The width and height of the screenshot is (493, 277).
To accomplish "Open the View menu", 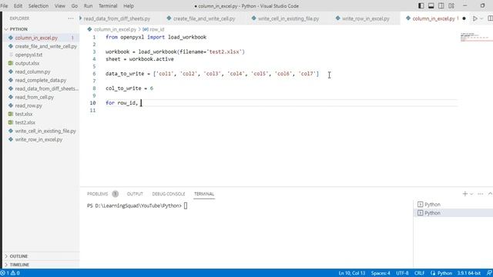I will pyautogui.click(x=60, y=5).
